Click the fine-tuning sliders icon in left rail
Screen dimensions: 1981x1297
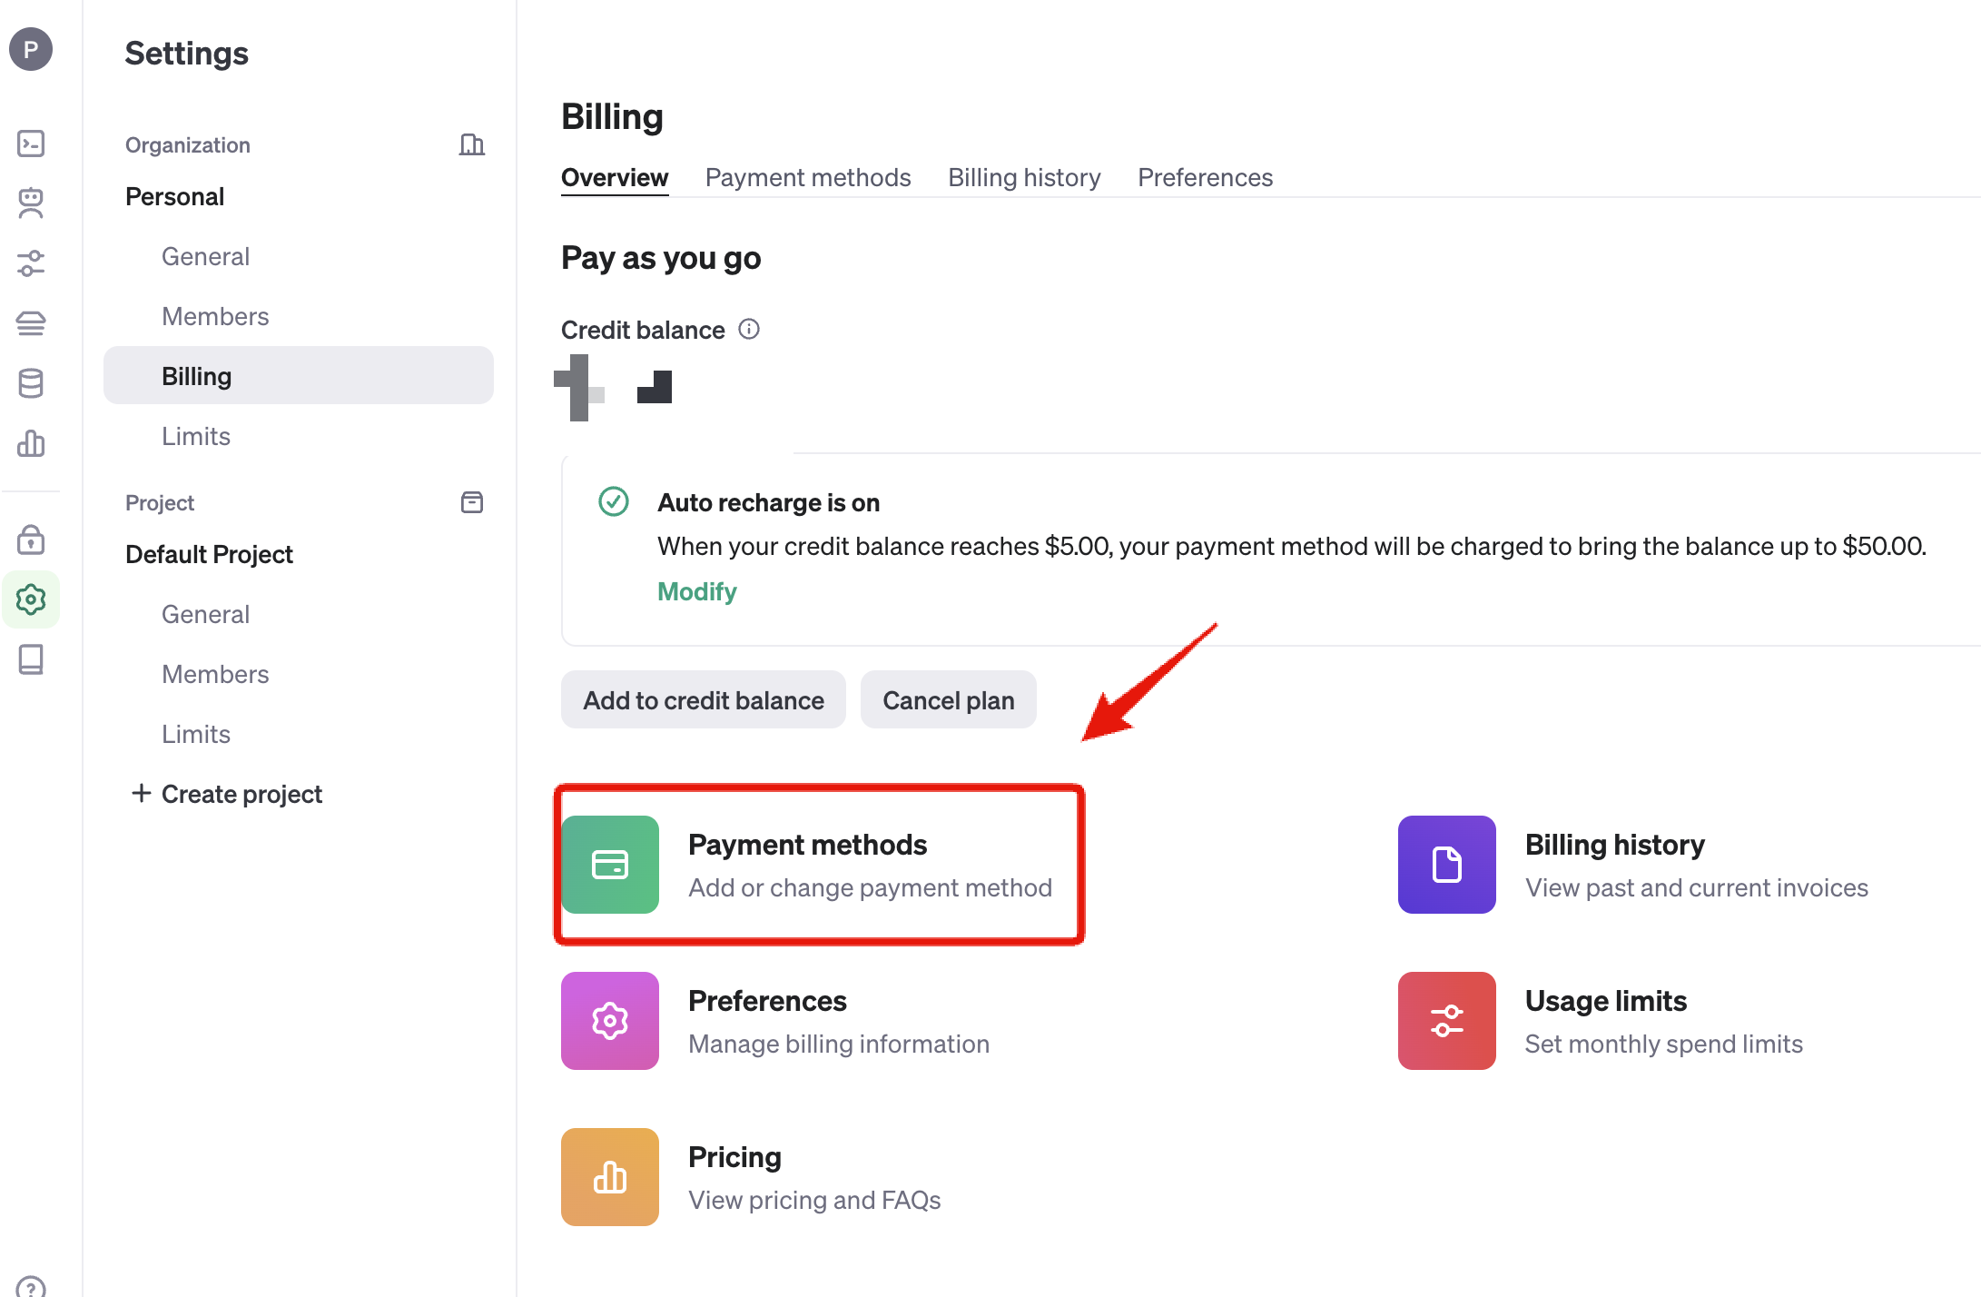pyautogui.click(x=31, y=263)
